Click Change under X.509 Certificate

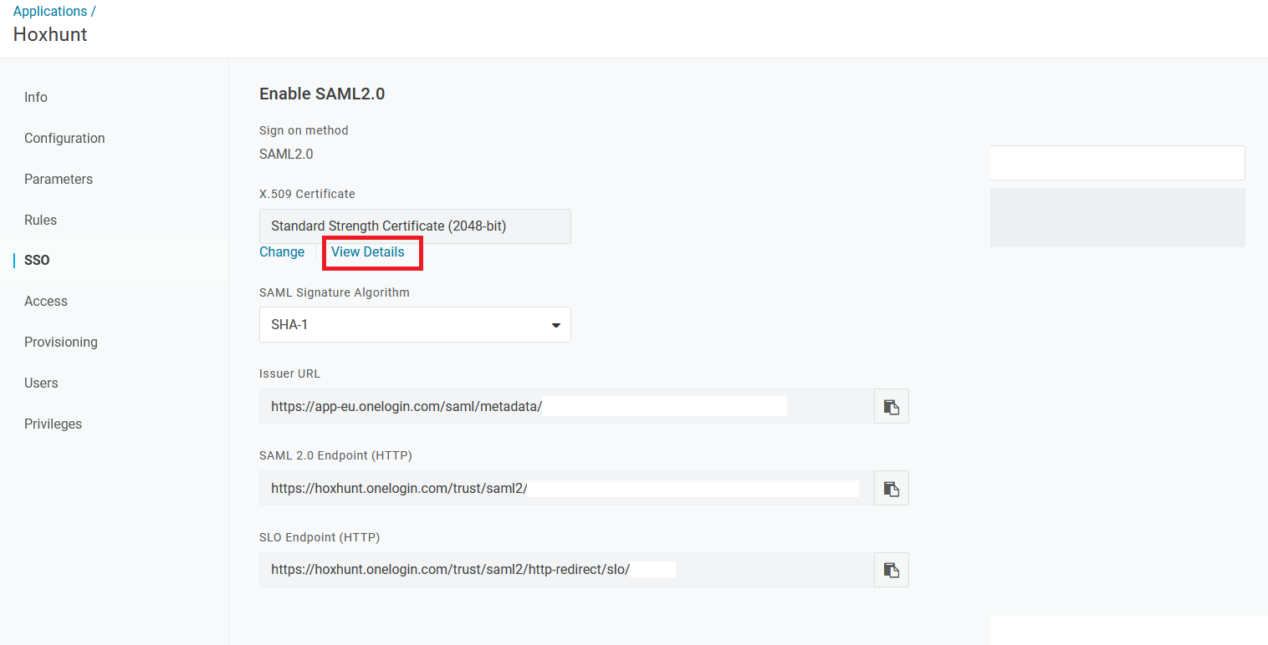pyautogui.click(x=282, y=251)
